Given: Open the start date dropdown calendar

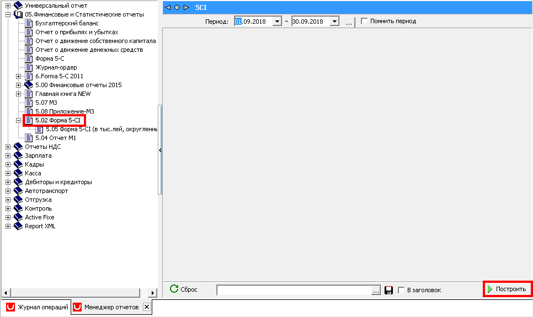Looking at the screenshot, I should click(277, 22).
